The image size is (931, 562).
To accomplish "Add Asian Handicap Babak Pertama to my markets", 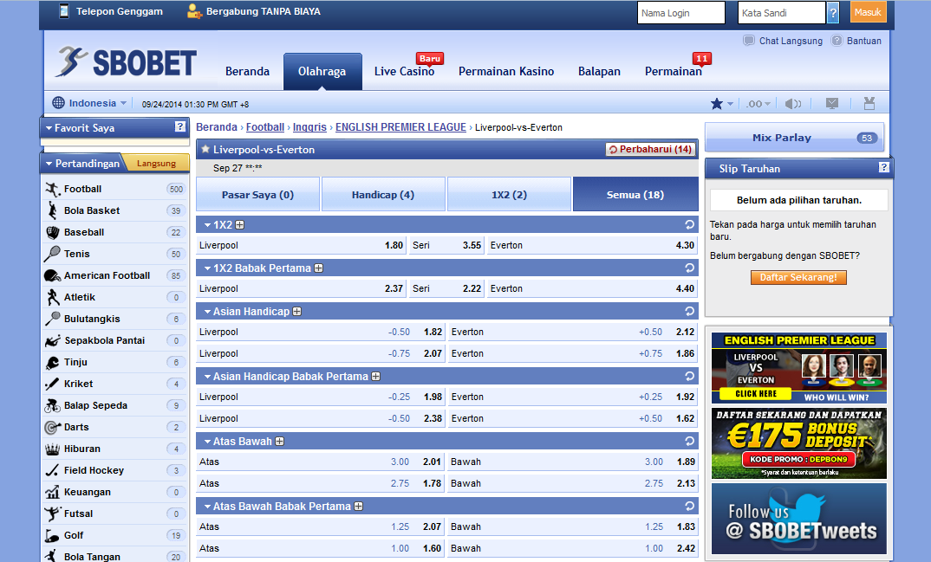I will tap(376, 377).
